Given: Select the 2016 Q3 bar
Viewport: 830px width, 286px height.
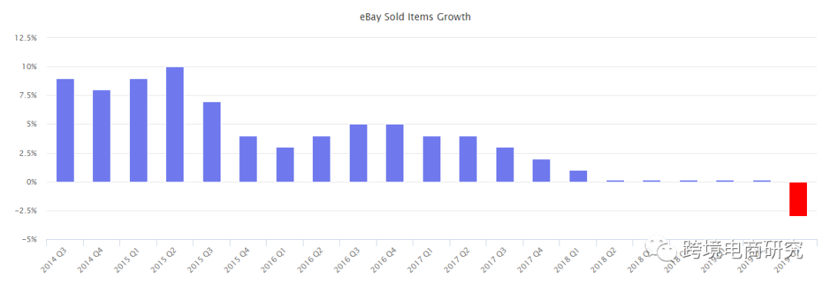Looking at the screenshot, I should [358, 153].
